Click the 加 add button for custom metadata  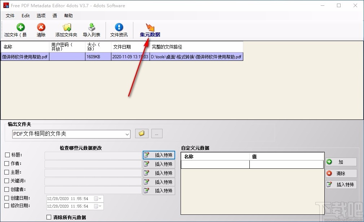pyautogui.click(x=341, y=162)
